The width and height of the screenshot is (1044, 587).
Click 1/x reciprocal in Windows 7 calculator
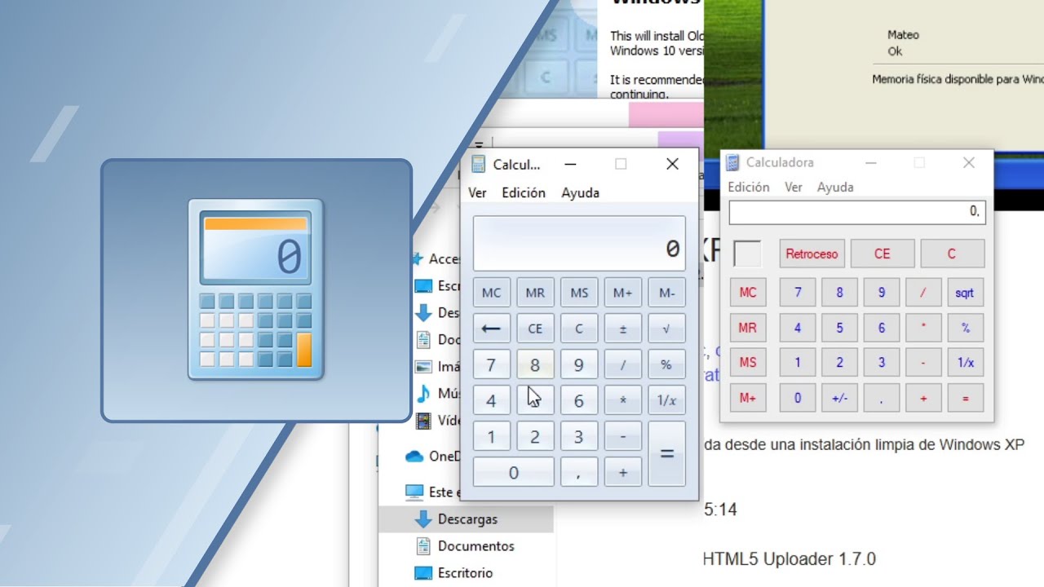coord(666,400)
